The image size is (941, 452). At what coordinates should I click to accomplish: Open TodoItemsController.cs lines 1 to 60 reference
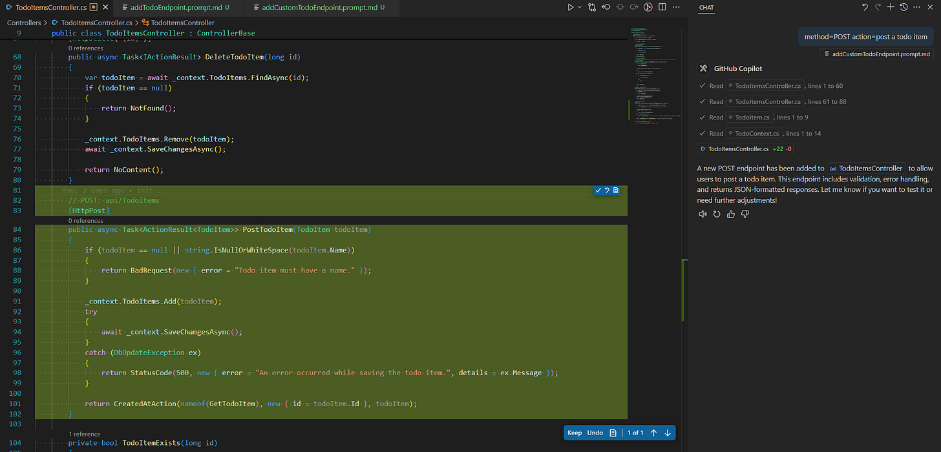tap(765, 85)
